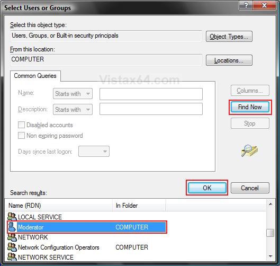The width and height of the screenshot is (280, 266).
Task: Click the NETWORK SERVICE group icon
Action: click(12, 257)
